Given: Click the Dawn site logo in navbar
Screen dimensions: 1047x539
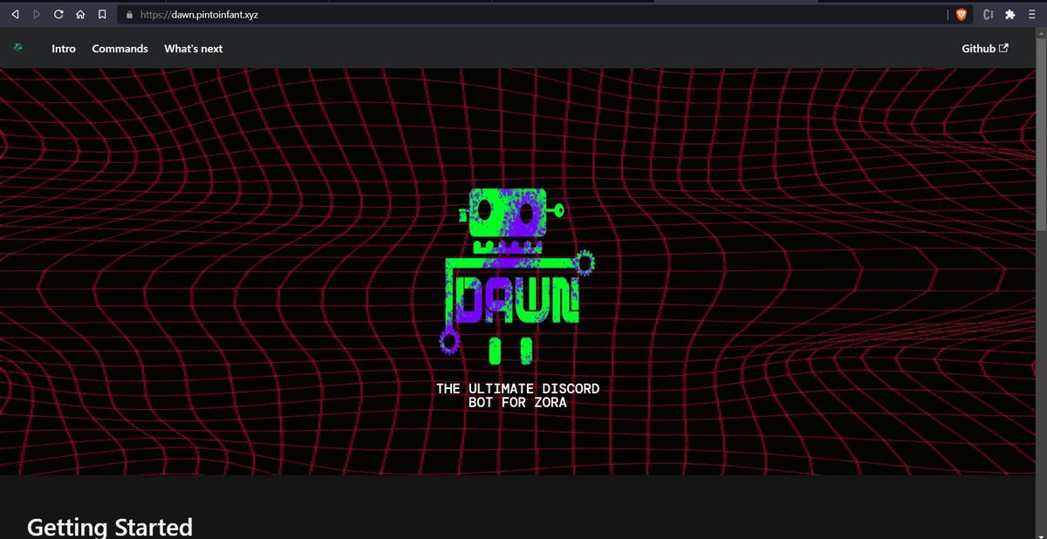Looking at the screenshot, I should coord(18,48).
